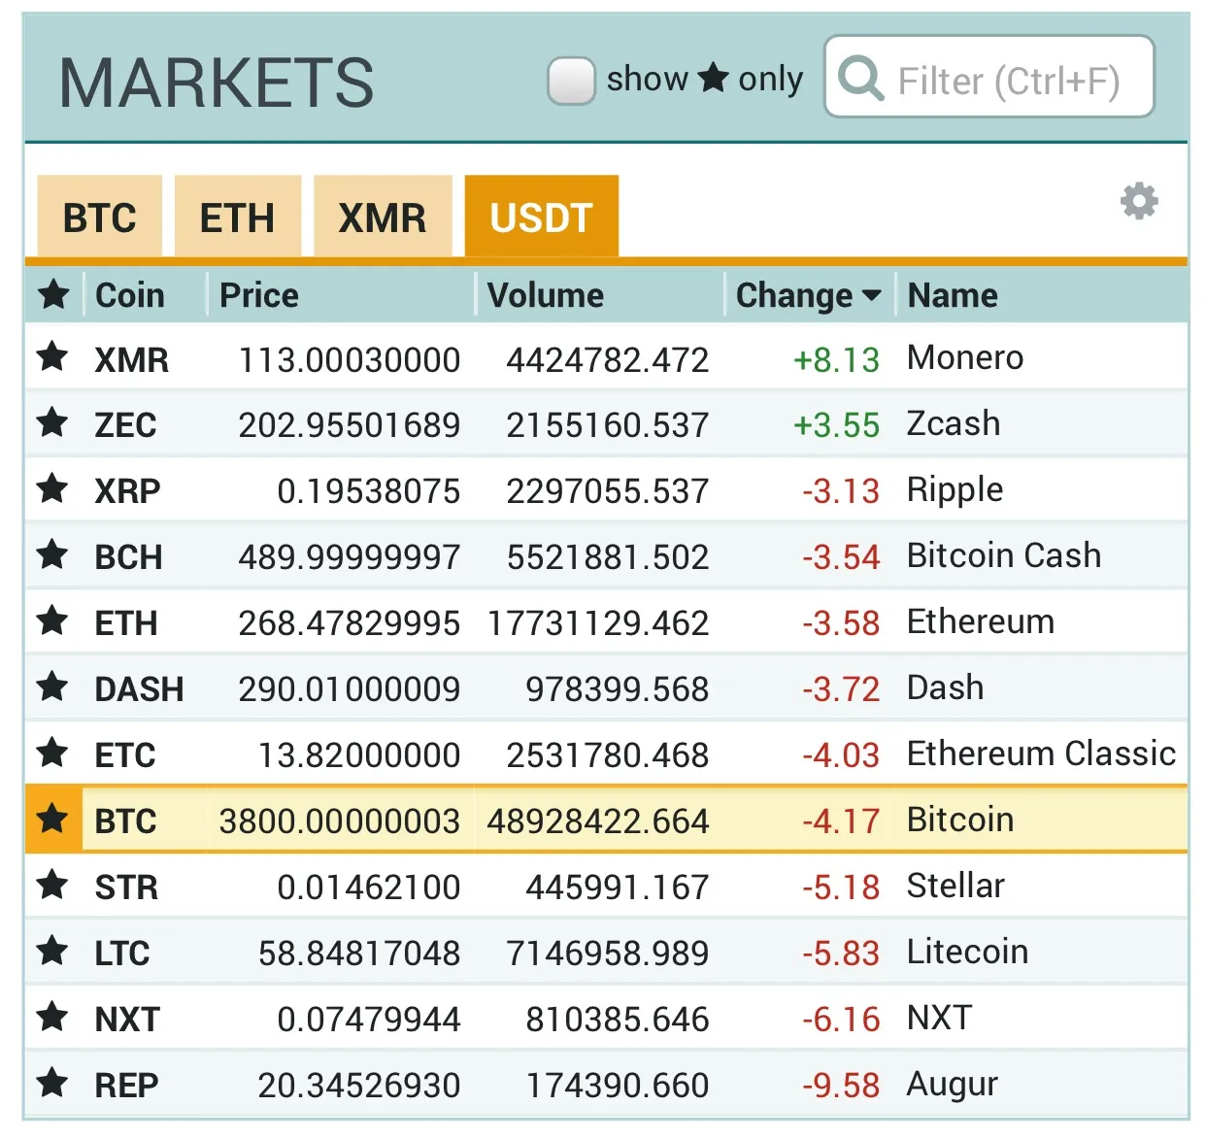The image size is (1206, 1139).
Task: Select the LTC coin symbol
Action: tap(122, 954)
